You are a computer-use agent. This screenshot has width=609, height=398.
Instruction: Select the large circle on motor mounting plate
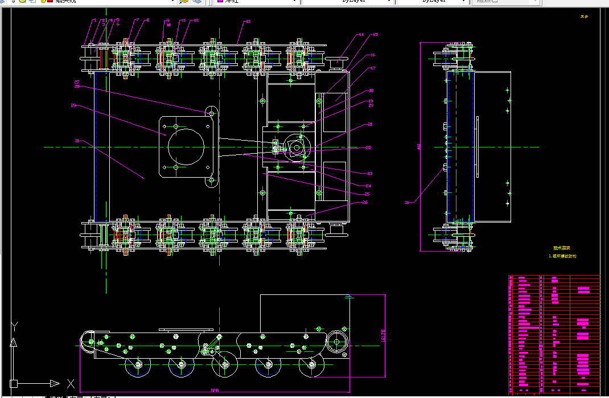pos(186,147)
